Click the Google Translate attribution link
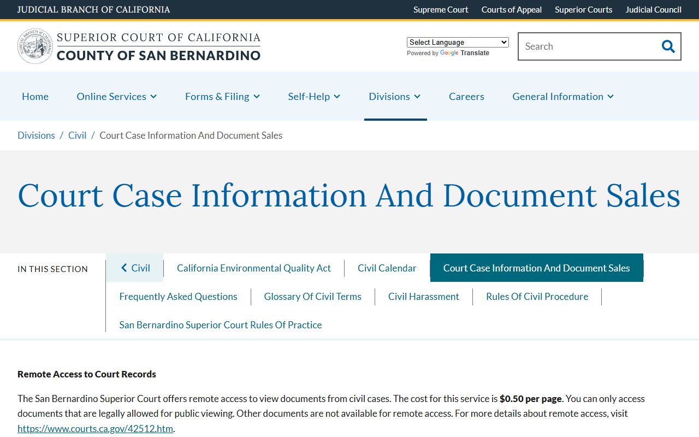This screenshot has height=437, width=699. (x=464, y=53)
